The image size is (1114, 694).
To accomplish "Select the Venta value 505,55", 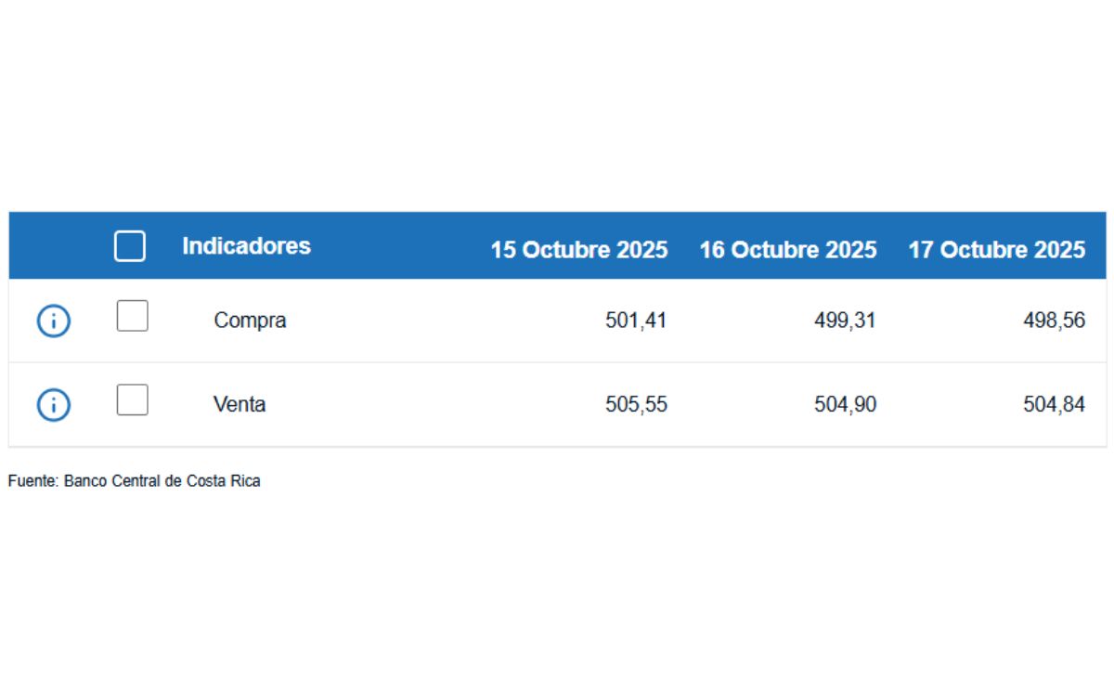I will (636, 405).
